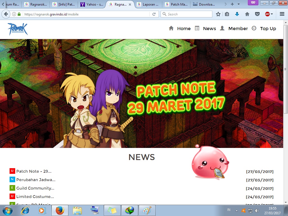Switch to the Downloa... tab
The image size is (288, 216).
tap(204, 4)
